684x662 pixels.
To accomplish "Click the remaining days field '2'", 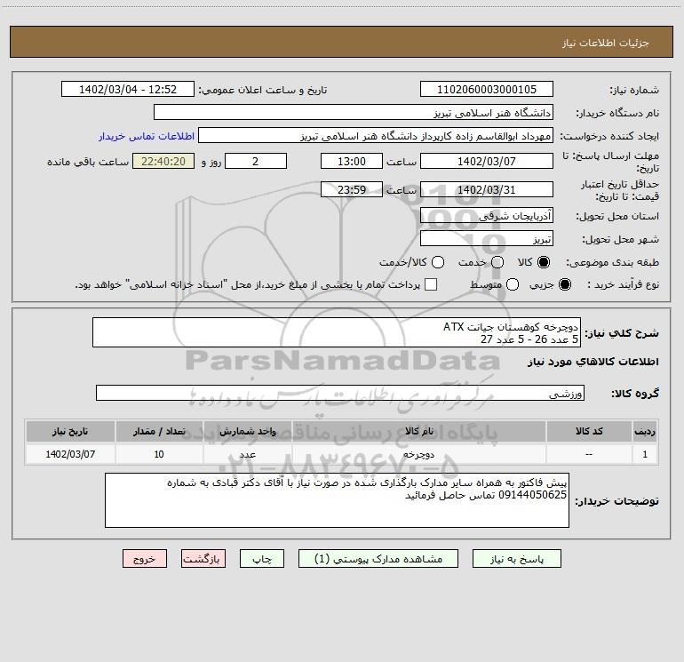I will tap(256, 161).
